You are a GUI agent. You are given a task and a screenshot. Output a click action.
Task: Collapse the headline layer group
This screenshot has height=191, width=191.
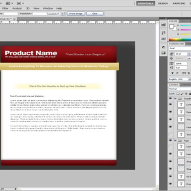pos(175,98)
